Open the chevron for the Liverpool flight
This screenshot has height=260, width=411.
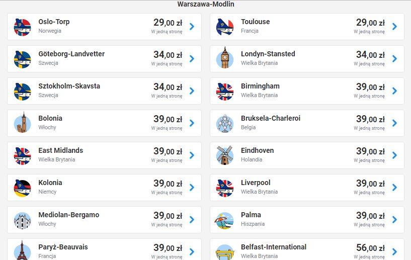tap(394, 188)
